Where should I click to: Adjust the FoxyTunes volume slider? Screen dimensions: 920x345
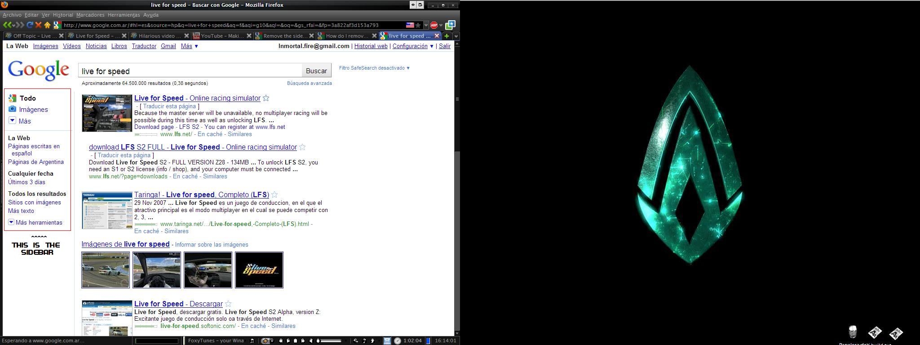point(329,341)
